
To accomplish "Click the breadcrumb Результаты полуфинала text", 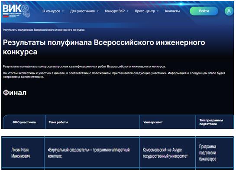I will [x=44, y=30].
